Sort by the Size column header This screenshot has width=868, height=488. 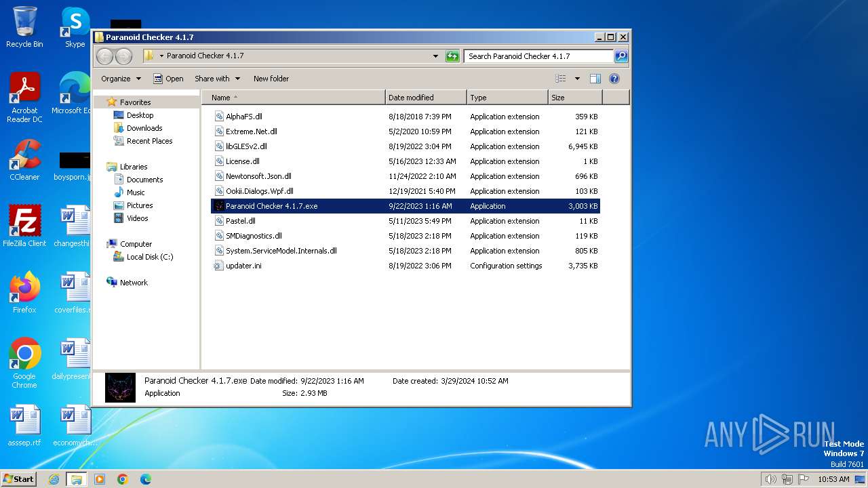click(575, 98)
